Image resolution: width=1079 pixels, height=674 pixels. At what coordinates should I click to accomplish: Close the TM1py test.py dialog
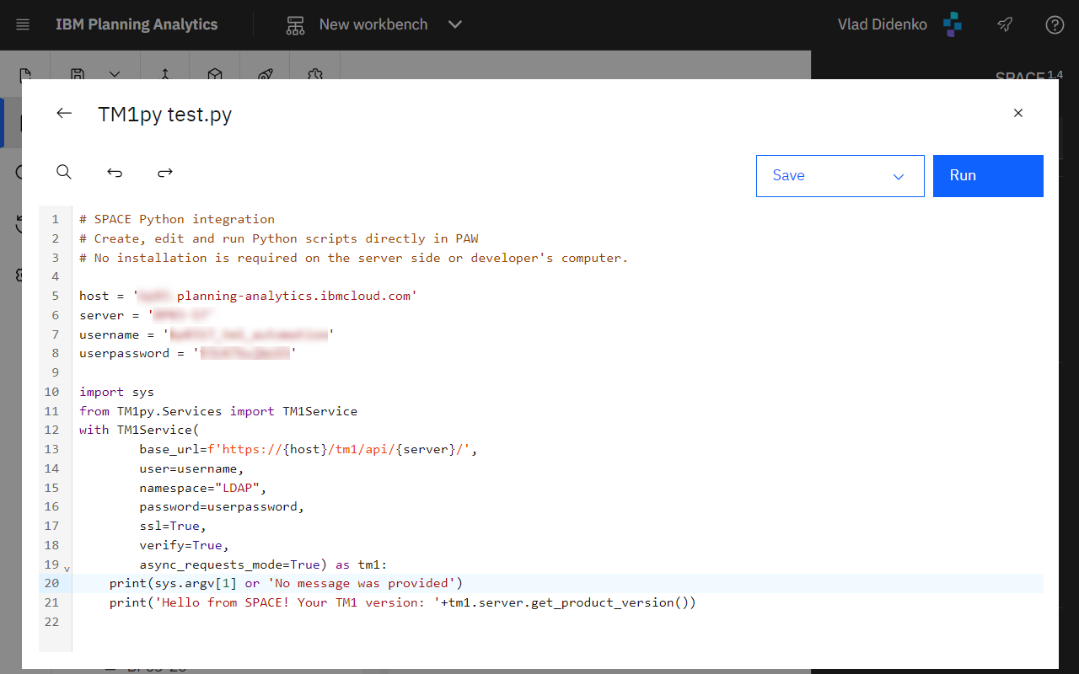tap(1018, 113)
